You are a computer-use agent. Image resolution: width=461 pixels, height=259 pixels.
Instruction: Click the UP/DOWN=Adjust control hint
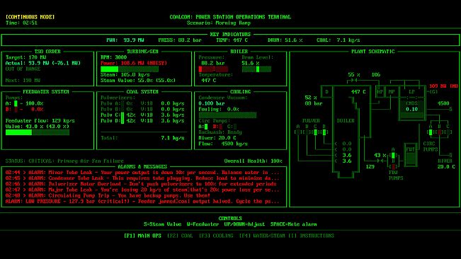(x=244, y=224)
